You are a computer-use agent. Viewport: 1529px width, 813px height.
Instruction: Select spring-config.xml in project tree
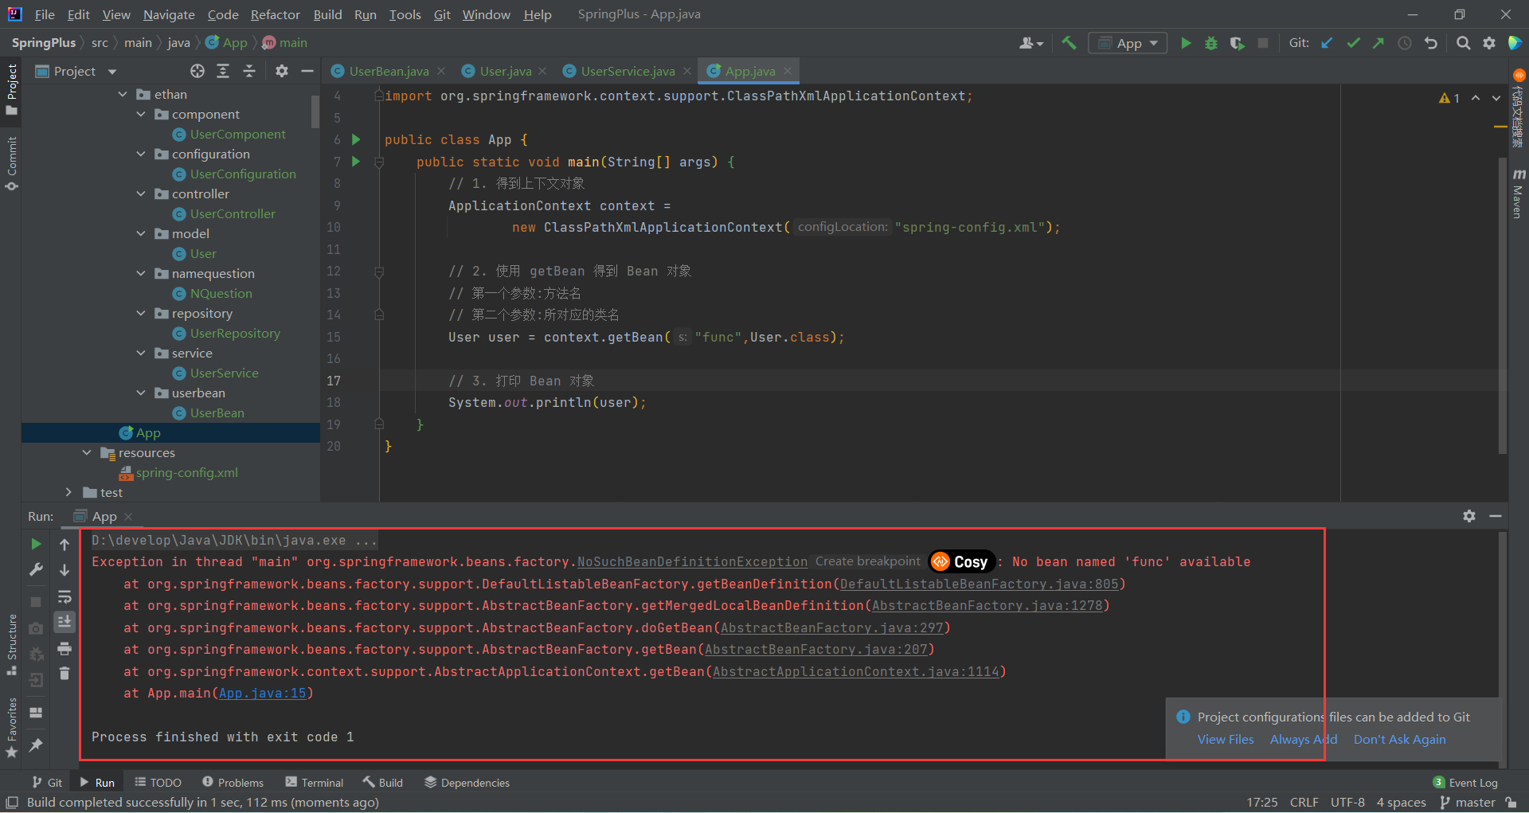pyautogui.click(x=186, y=472)
